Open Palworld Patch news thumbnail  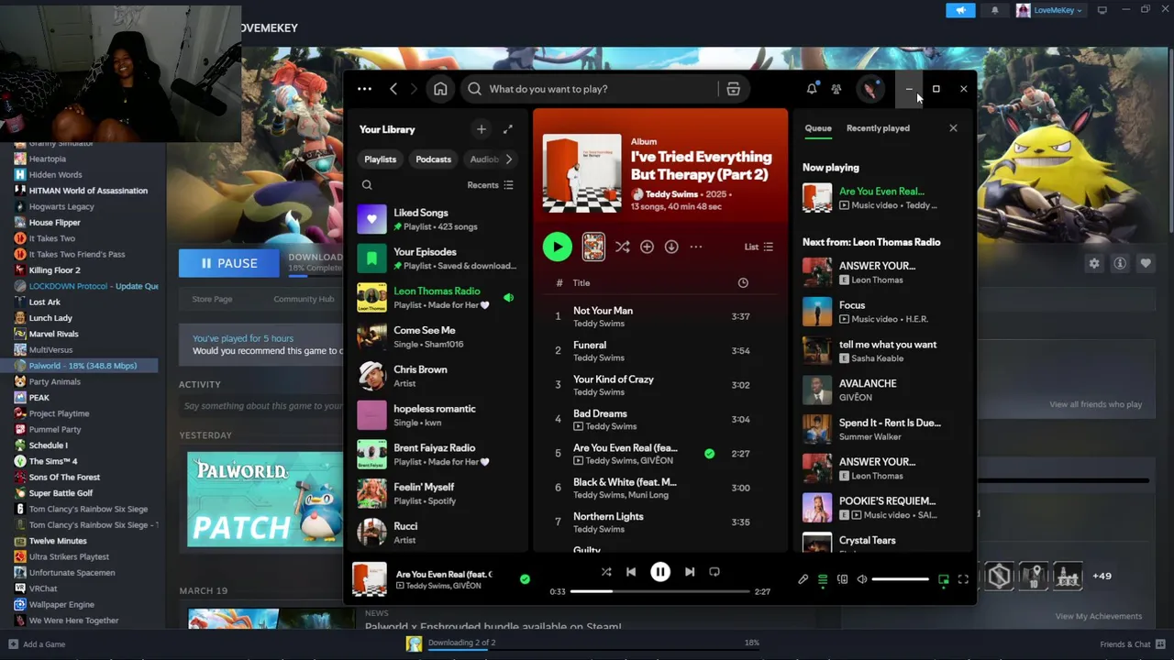coord(265,500)
